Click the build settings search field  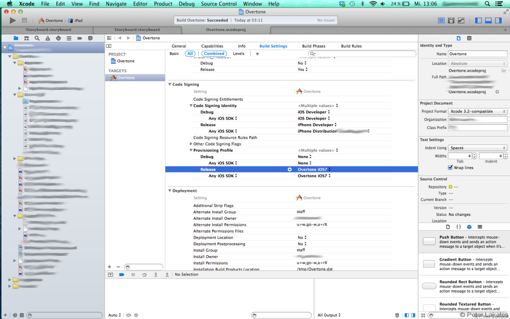tap(362, 54)
